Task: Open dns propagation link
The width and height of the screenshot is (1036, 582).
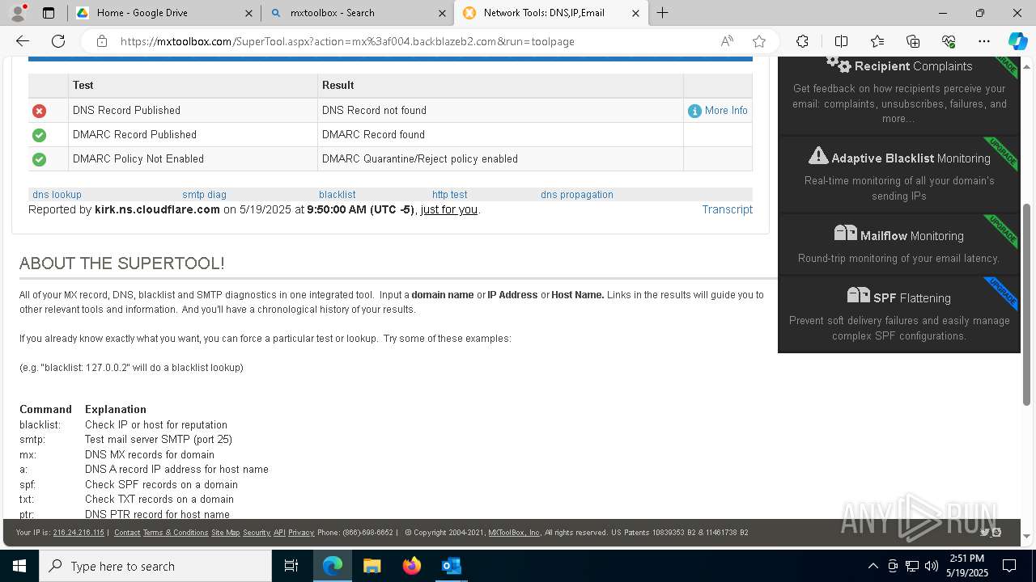Action: pos(577,195)
